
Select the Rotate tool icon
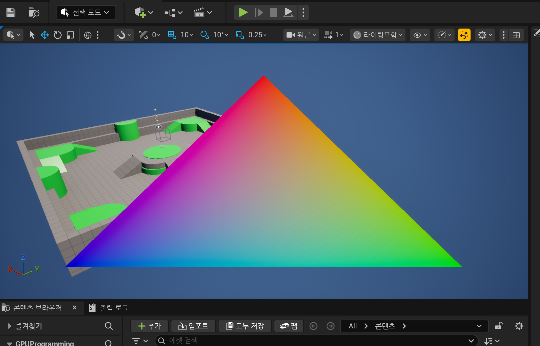point(57,35)
